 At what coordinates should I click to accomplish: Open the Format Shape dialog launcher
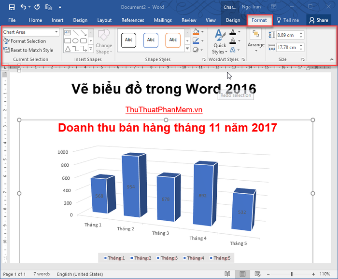[204, 60]
